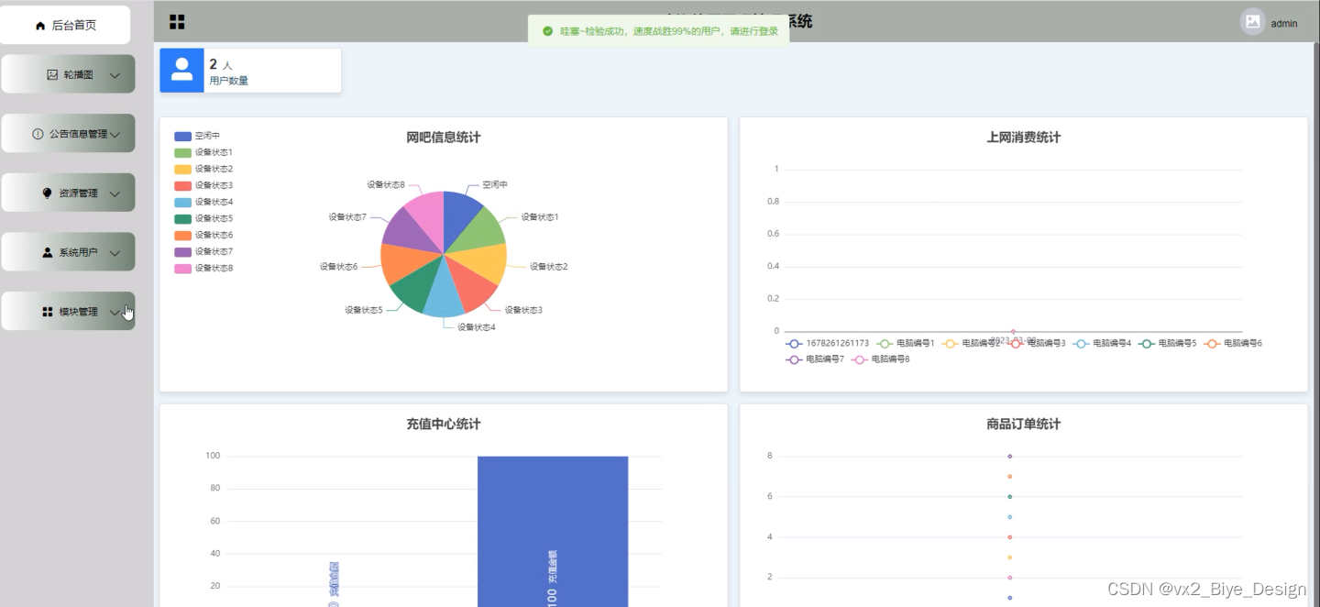Toggle the 设备状态6 legend entry

point(203,235)
